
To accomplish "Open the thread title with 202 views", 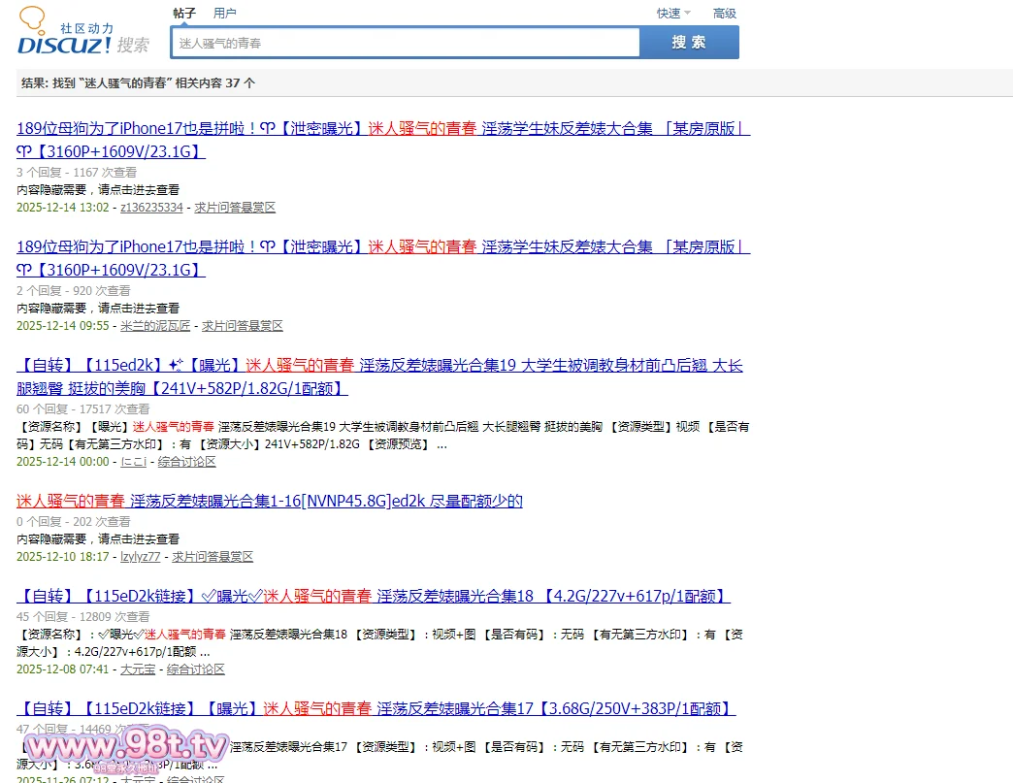I will (x=270, y=502).
